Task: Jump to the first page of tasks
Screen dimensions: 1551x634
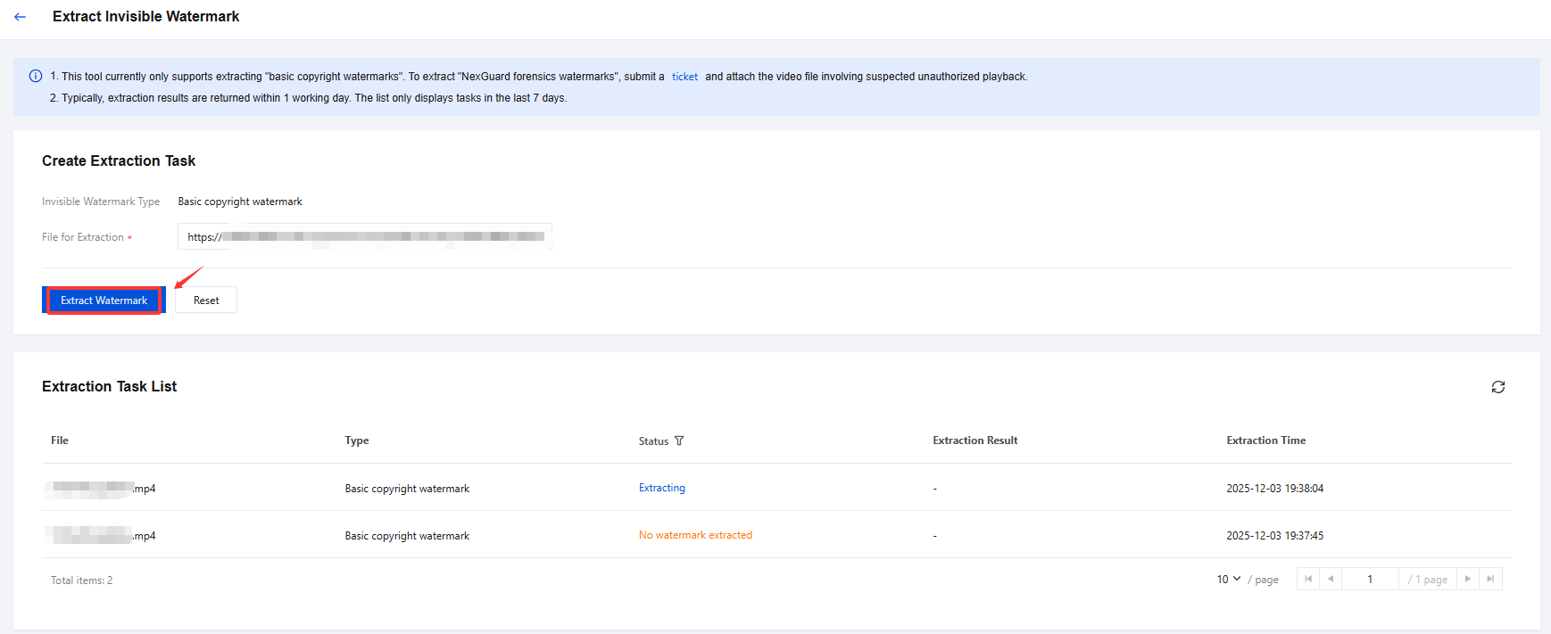Action: [x=1308, y=580]
